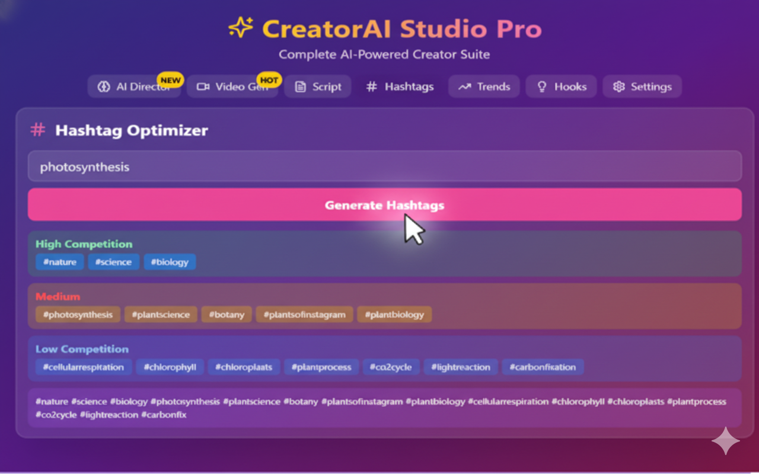Select the #photosynthesis hashtag chip
759x474 pixels.
pyautogui.click(x=77, y=315)
